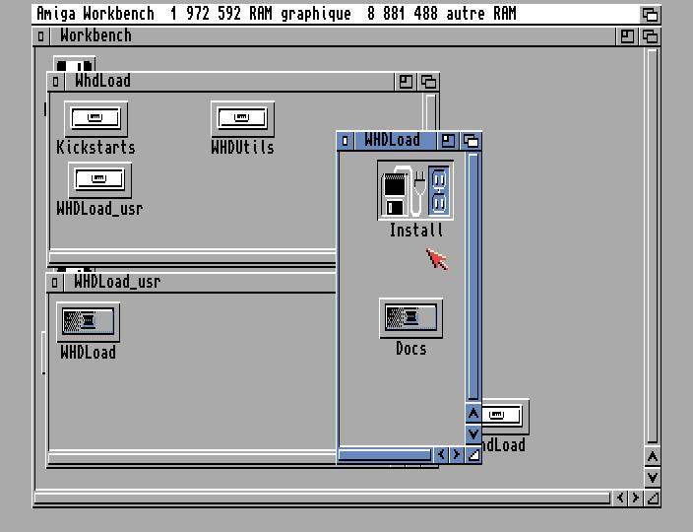Click size gadget of active WHDLoad window
Screen dimensions: 693x532
(473, 454)
